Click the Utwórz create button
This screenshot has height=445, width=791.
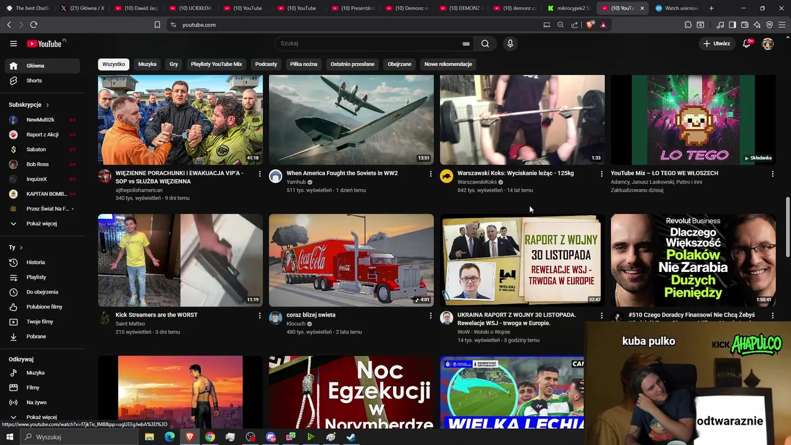pyautogui.click(x=716, y=44)
